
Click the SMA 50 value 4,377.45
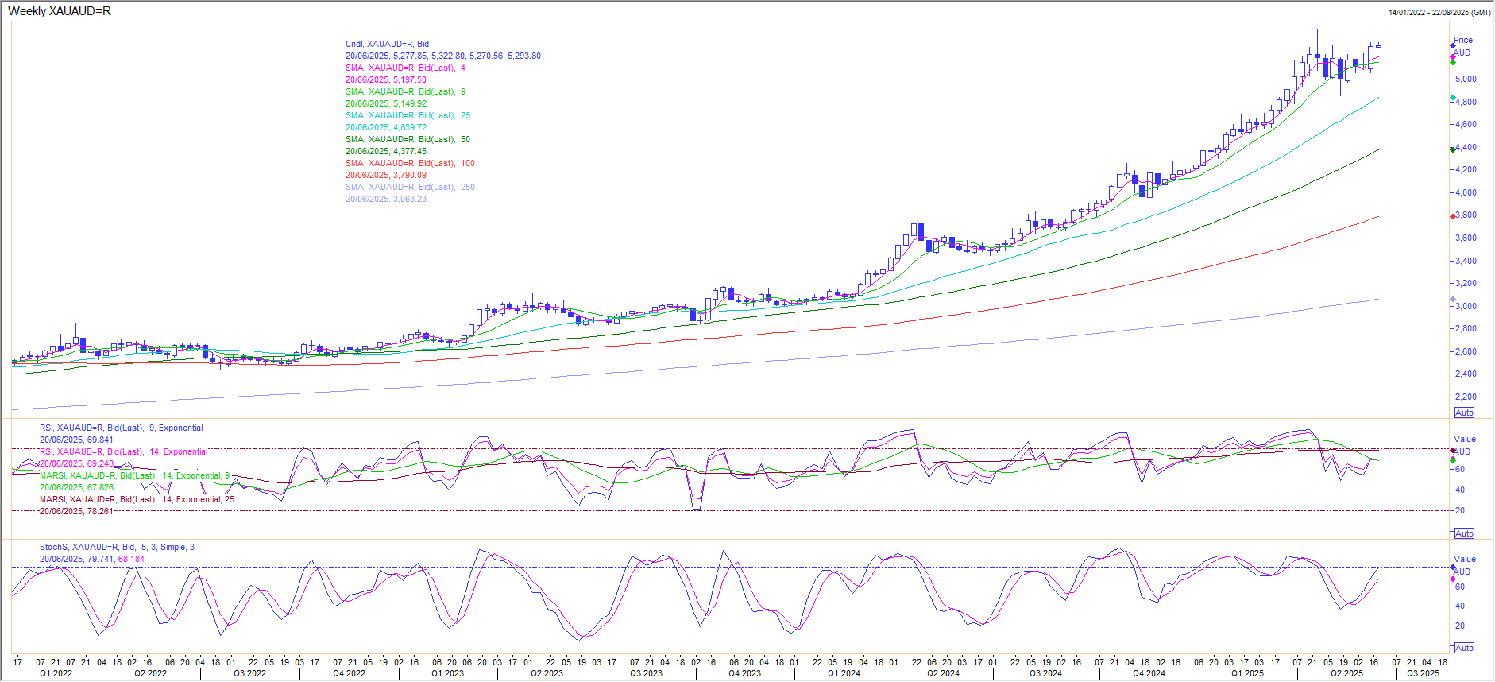pyautogui.click(x=385, y=151)
